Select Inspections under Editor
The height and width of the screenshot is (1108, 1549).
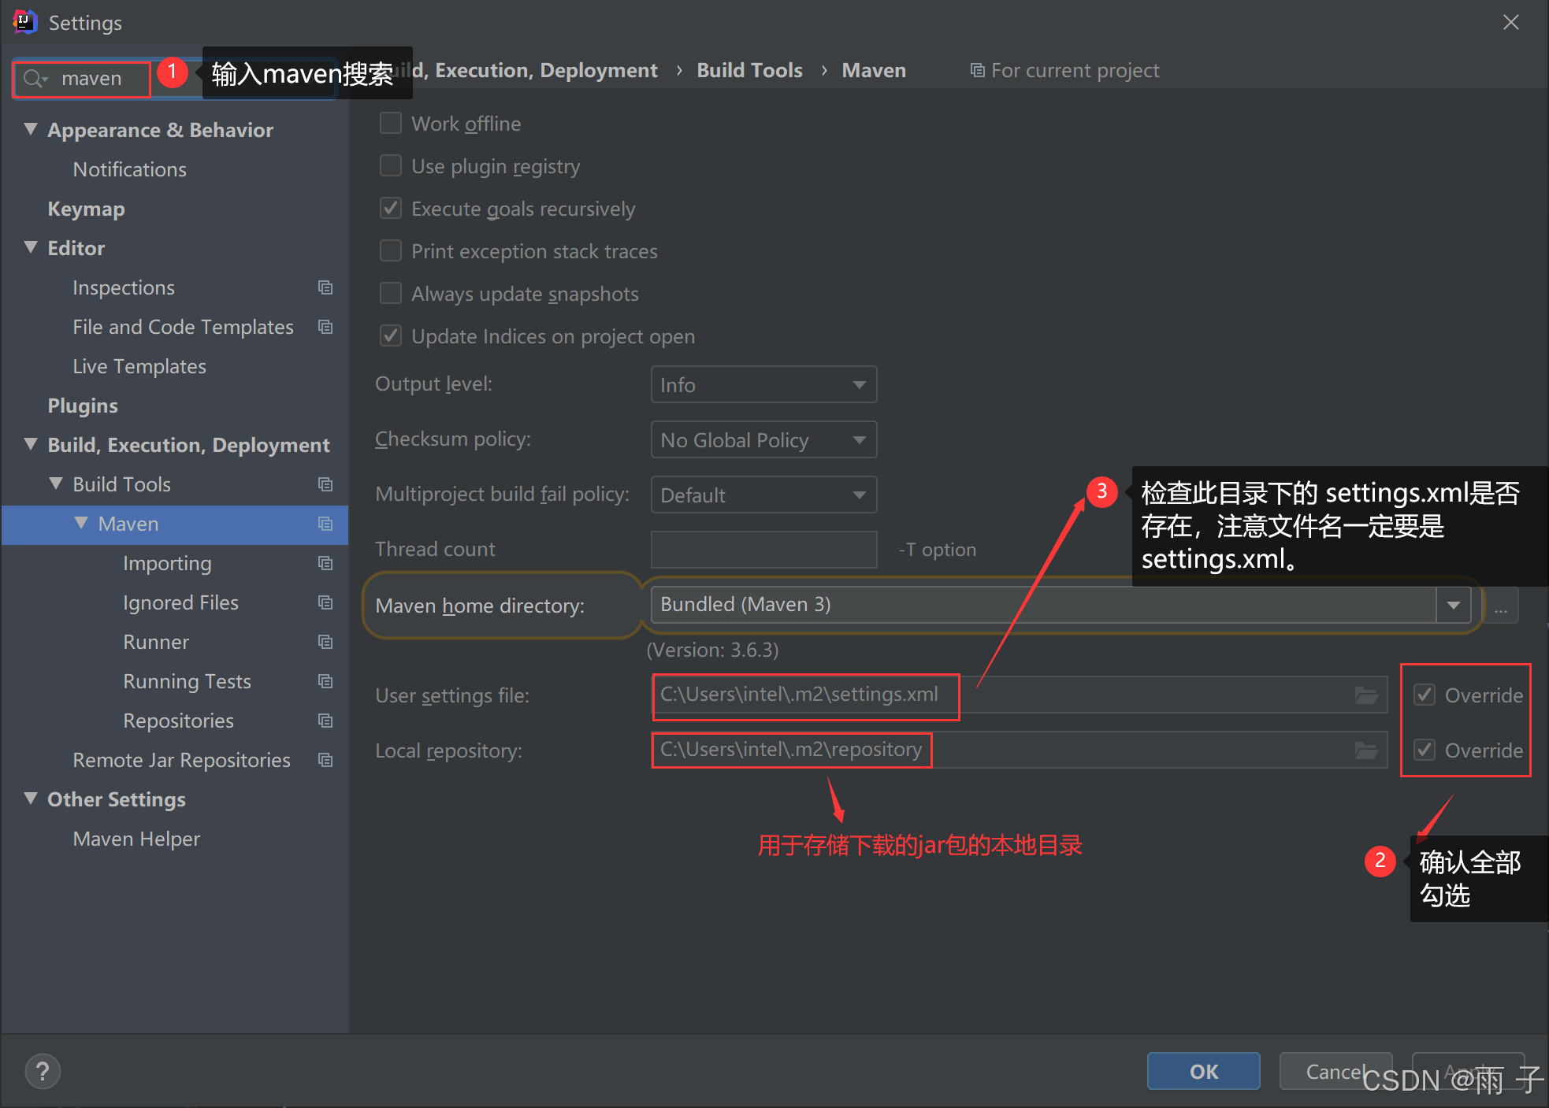124,287
